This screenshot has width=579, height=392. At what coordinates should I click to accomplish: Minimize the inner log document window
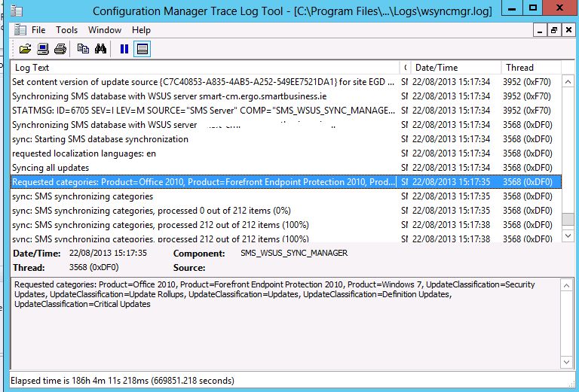540,30
